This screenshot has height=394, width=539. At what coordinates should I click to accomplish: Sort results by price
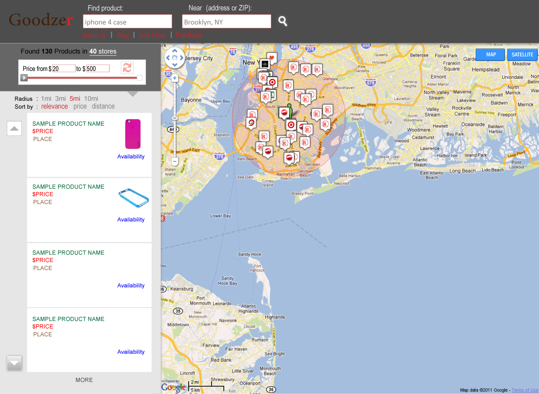pos(80,107)
